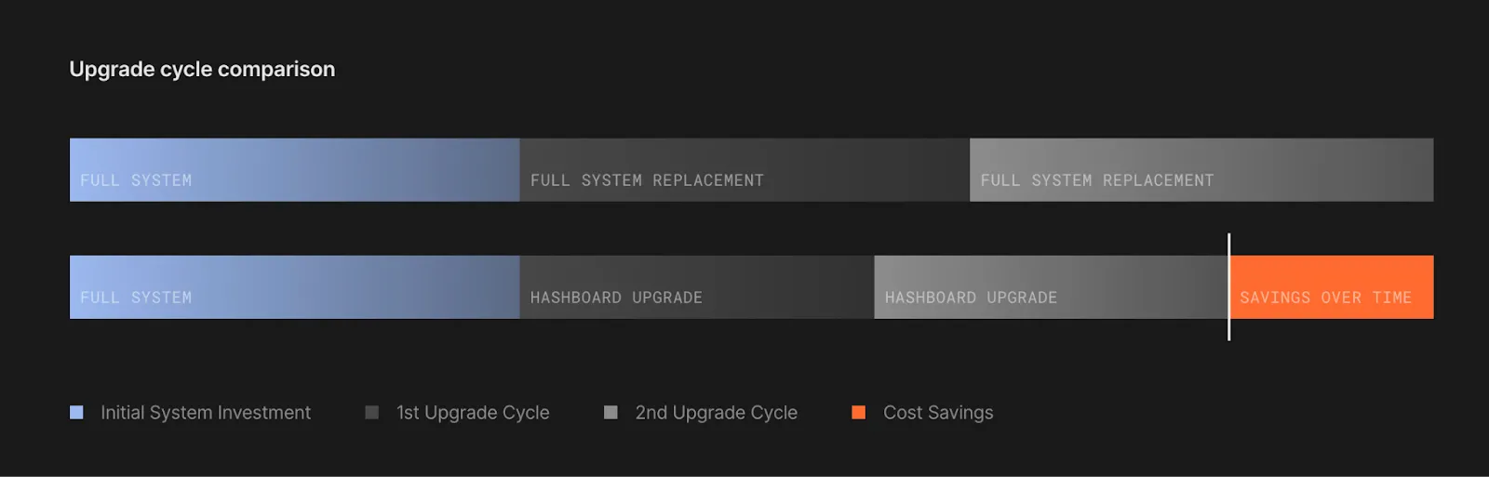Select the "Cost Savings" legend label
The width and height of the screenshot is (1489, 477).
coord(938,412)
